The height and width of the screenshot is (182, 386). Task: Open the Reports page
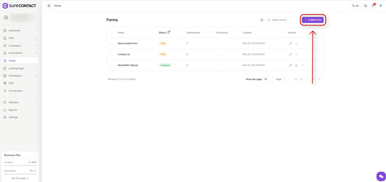coord(20,110)
